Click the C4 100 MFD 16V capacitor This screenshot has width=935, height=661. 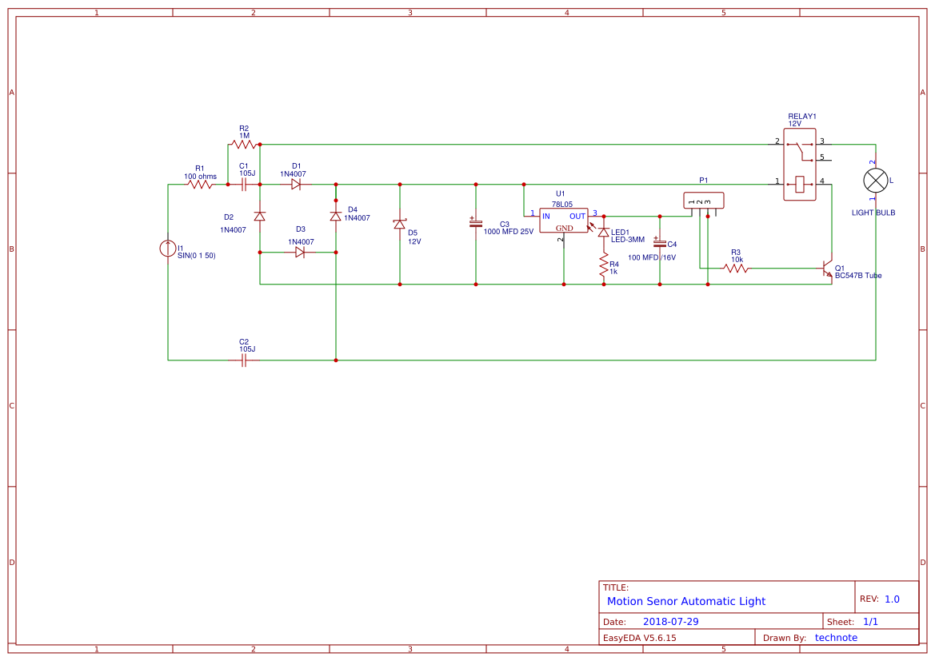(x=659, y=242)
